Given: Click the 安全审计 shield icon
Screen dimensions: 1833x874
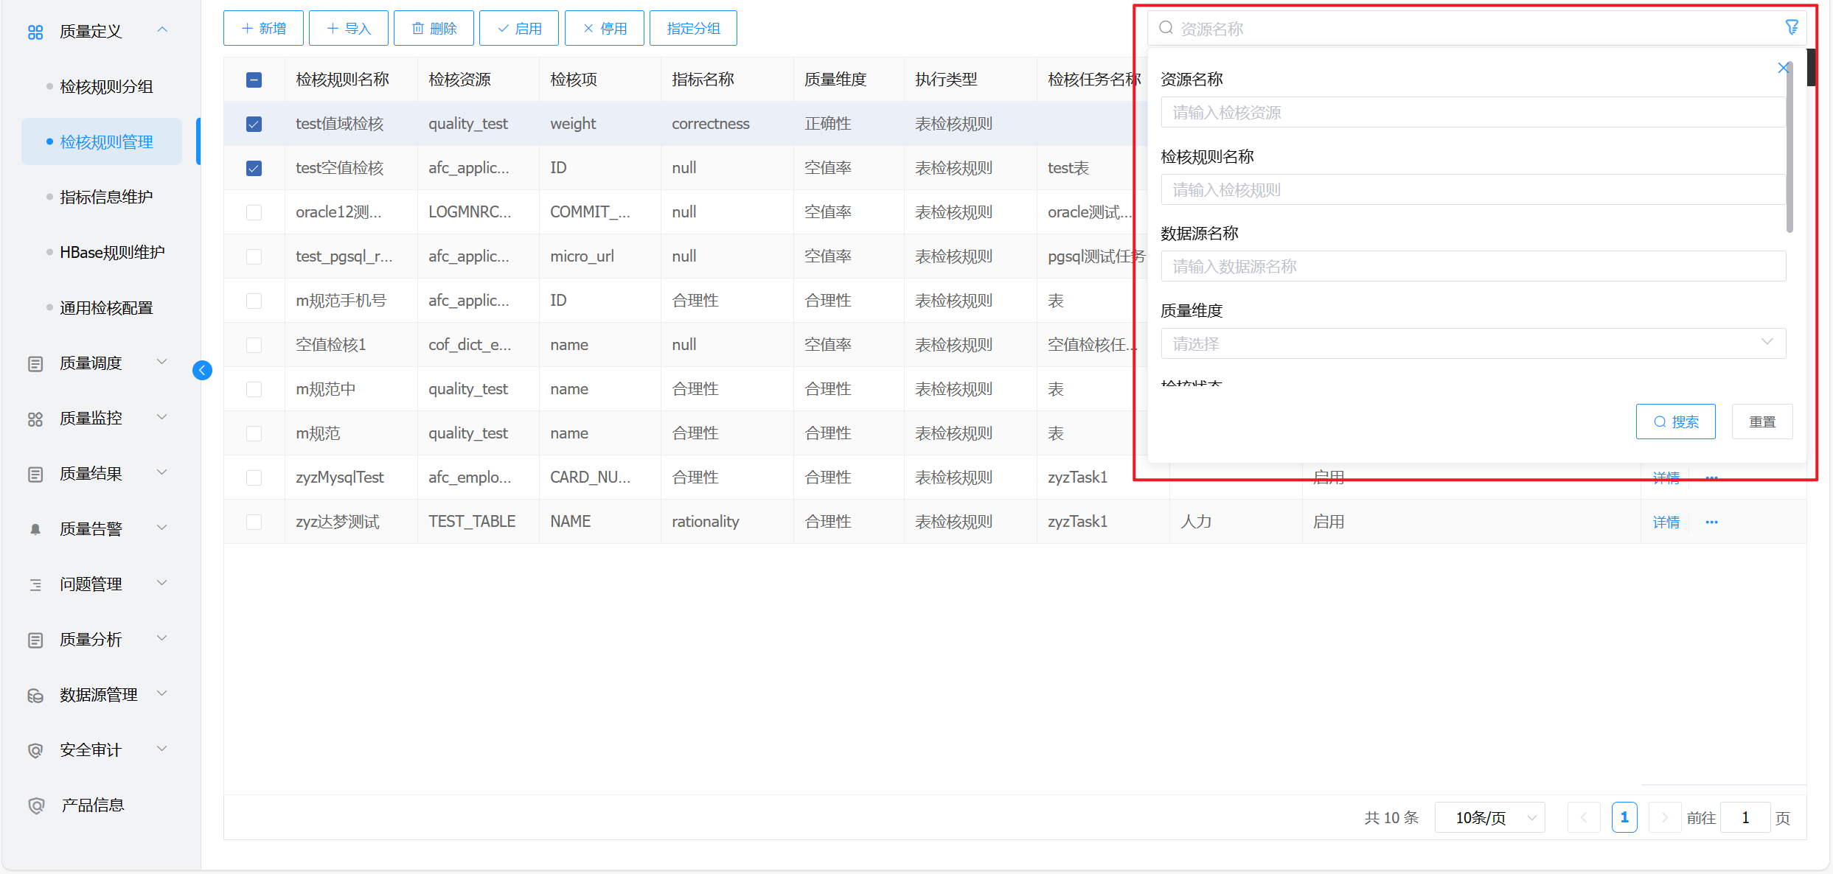Looking at the screenshot, I should [35, 750].
